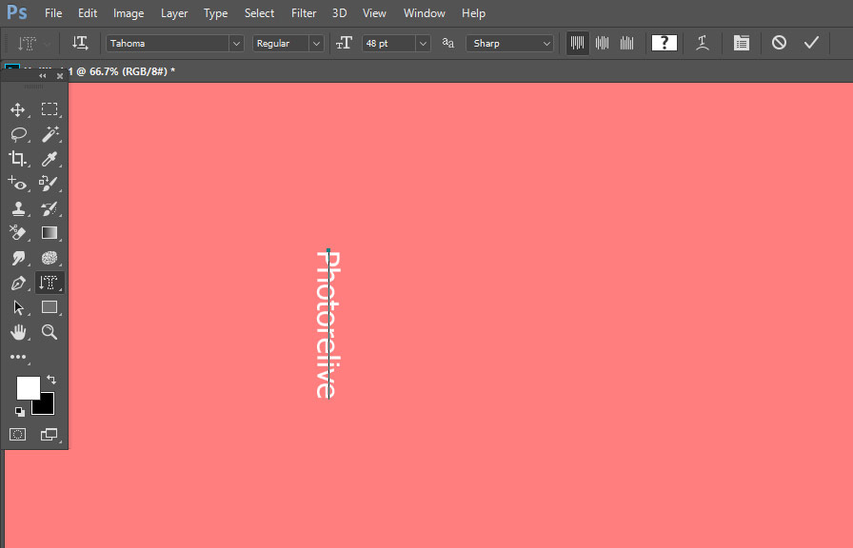
Task: Select the Pen tool
Action: coord(18,283)
